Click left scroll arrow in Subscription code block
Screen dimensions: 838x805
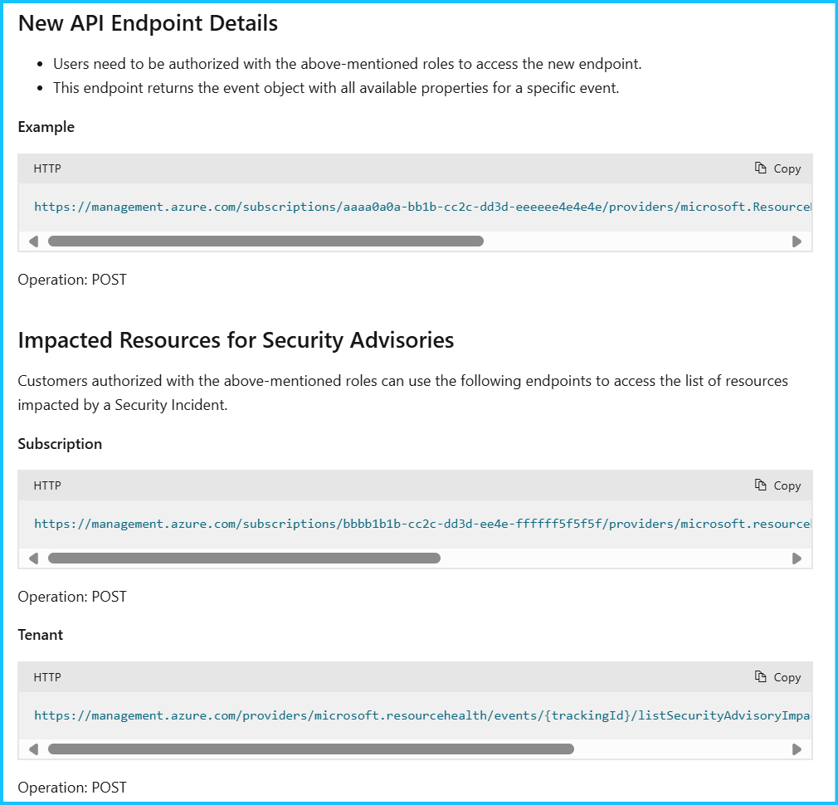(34, 559)
